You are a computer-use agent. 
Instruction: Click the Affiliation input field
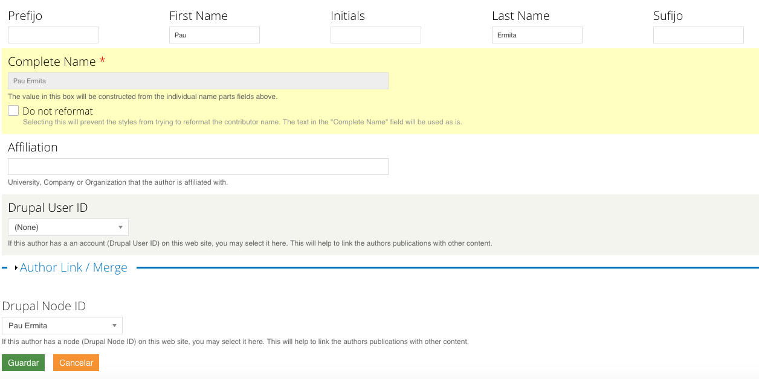[x=198, y=167]
